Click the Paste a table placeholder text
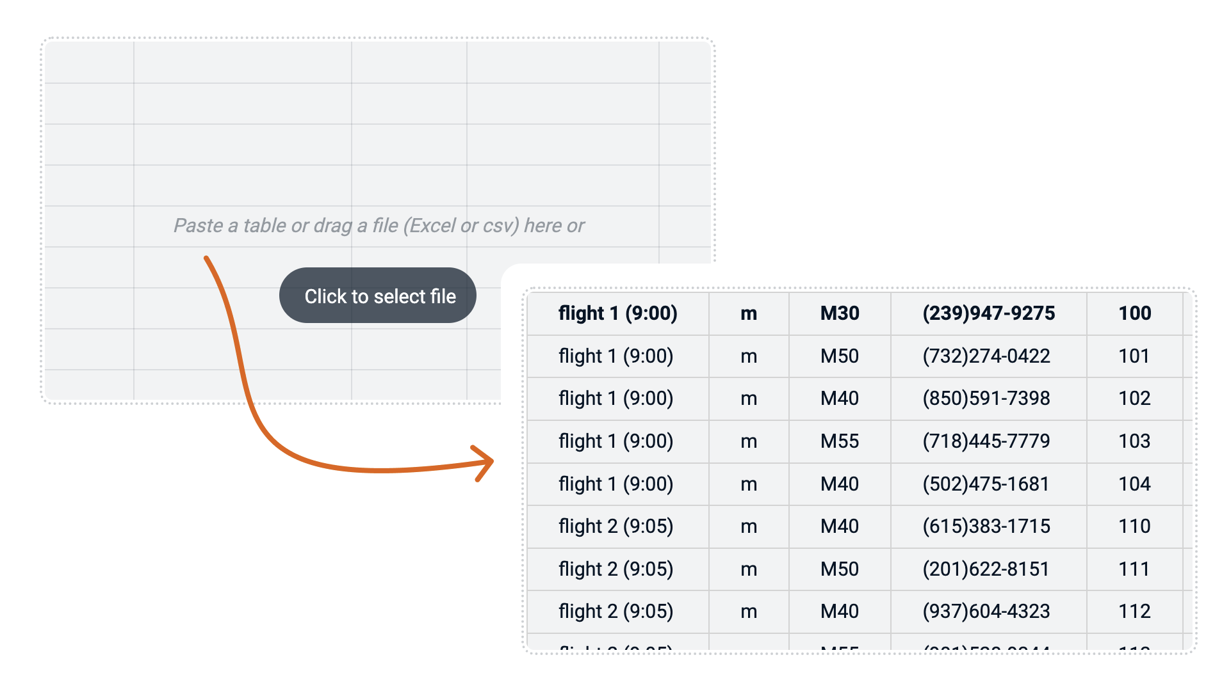 379,226
